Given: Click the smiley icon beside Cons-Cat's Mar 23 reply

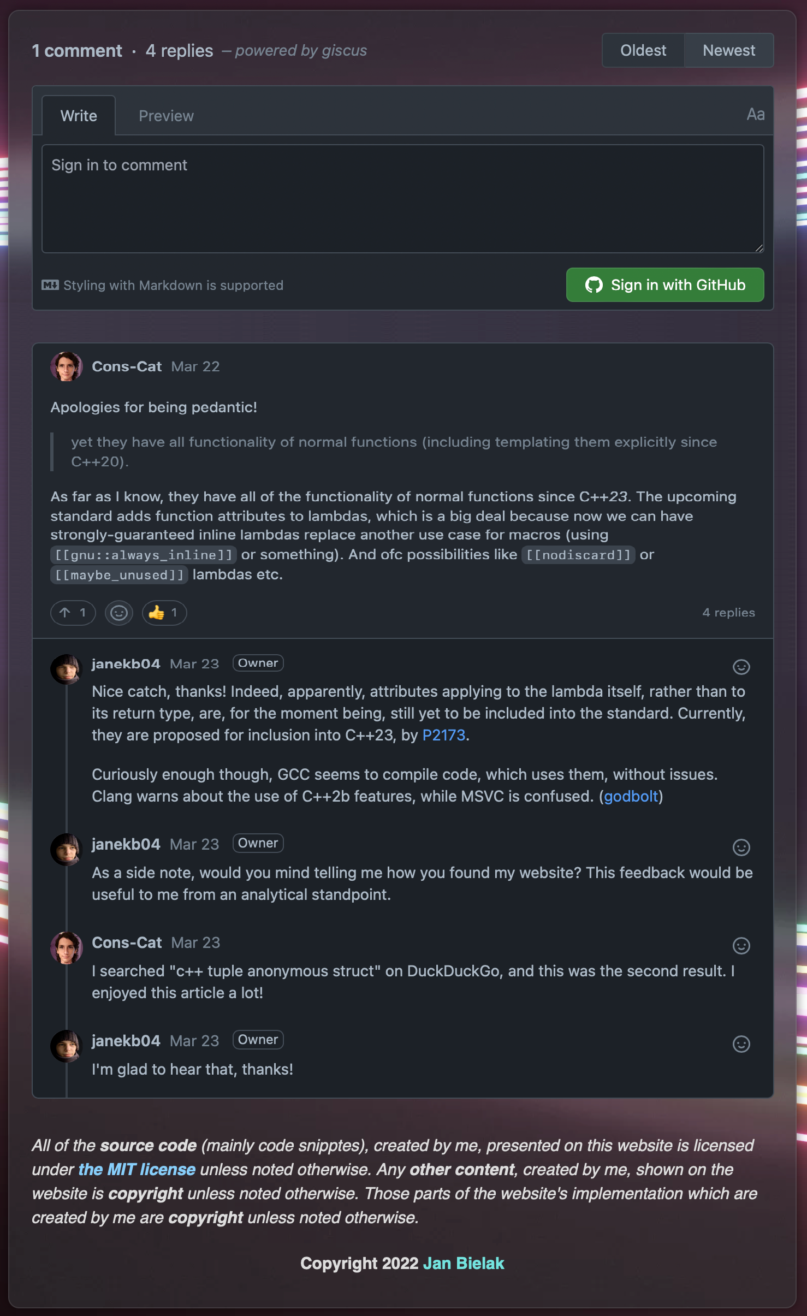Looking at the screenshot, I should pos(741,946).
